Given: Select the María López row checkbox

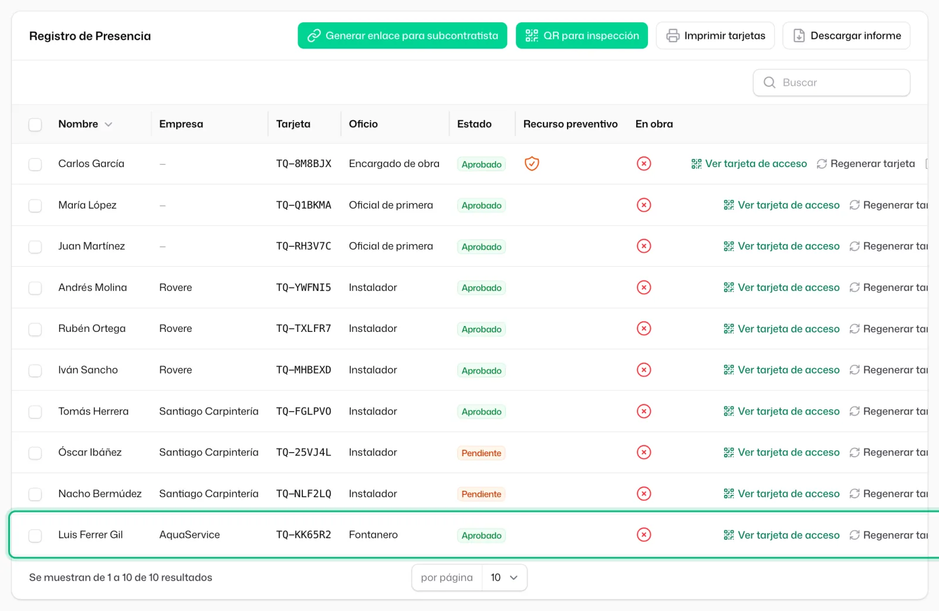Looking at the screenshot, I should pos(35,205).
